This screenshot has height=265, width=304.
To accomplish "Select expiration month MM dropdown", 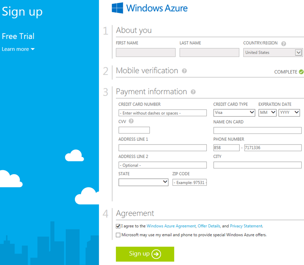I will (x=267, y=112).
